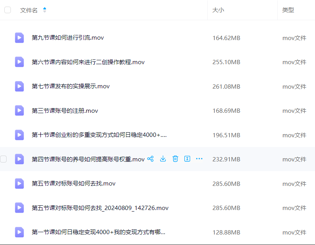Screen dimensions: 315x245
Task: Open 第一节课如何日稳定变现4000+ file
Action: coord(98,232)
